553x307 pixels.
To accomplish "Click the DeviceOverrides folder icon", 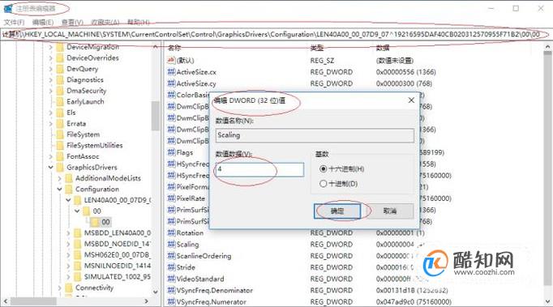I will coord(60,58).
